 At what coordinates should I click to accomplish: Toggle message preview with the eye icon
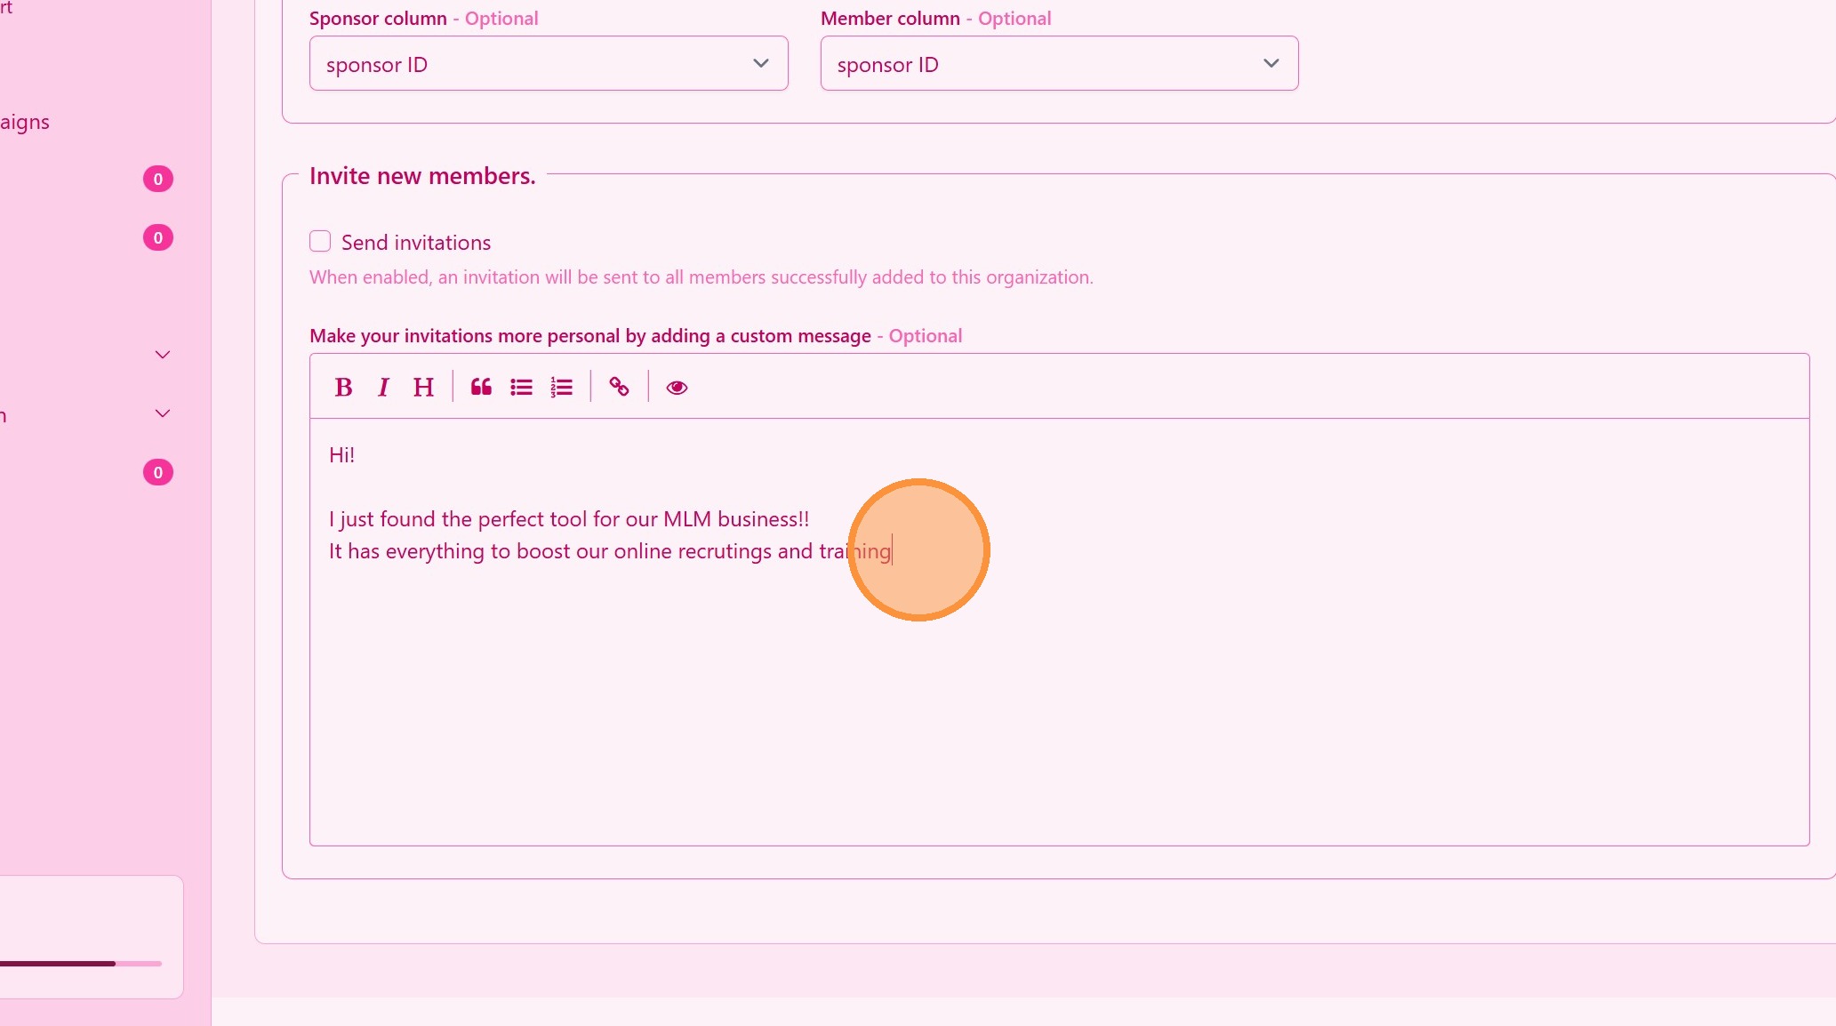(x=677, y=387)
